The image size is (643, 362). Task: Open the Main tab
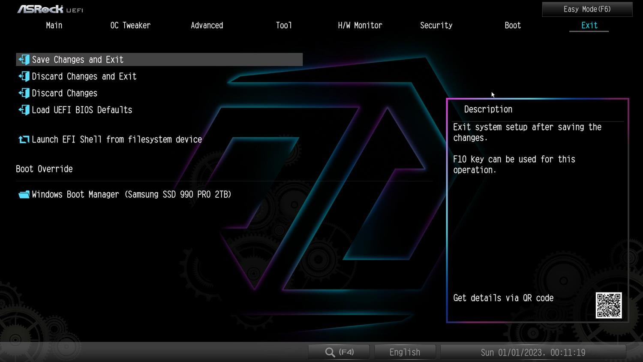click(54, 25)
